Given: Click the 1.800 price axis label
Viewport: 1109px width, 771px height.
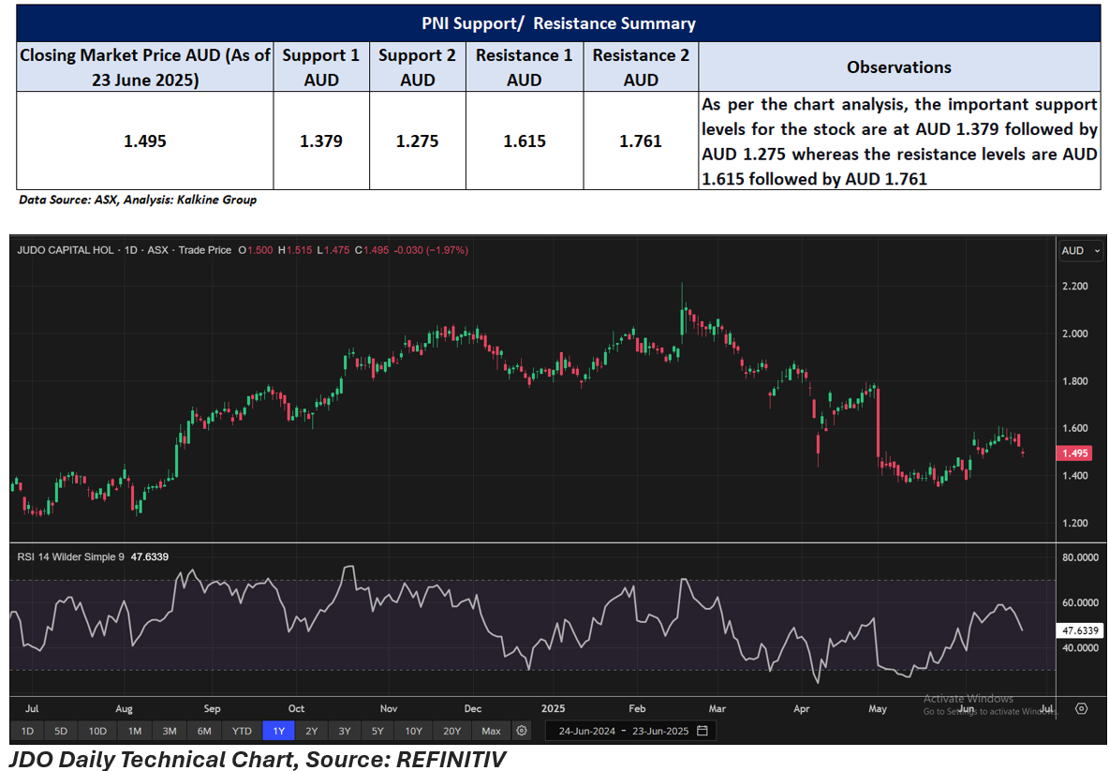Looking at the screenshot, I should [1075, 381].
